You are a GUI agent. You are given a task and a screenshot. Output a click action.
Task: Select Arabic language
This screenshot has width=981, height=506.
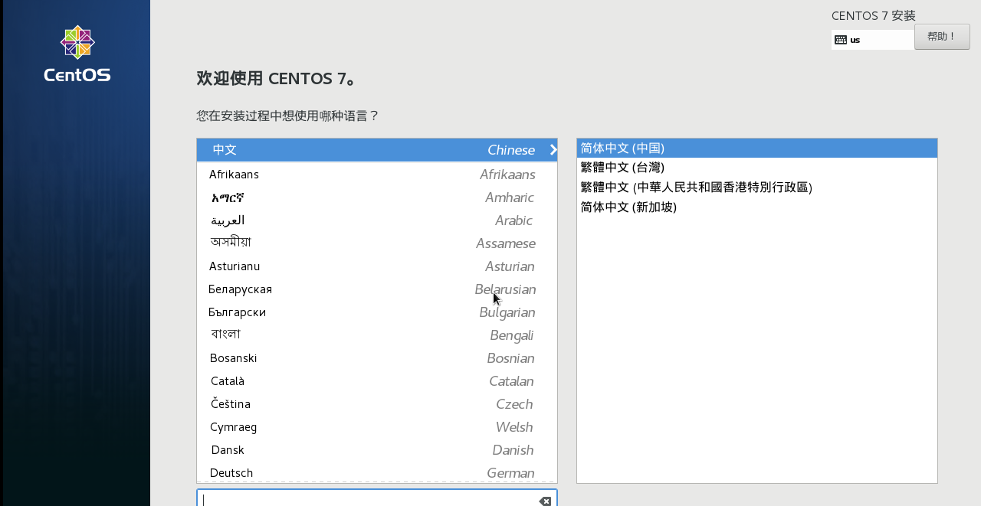[x=377, y=220]
